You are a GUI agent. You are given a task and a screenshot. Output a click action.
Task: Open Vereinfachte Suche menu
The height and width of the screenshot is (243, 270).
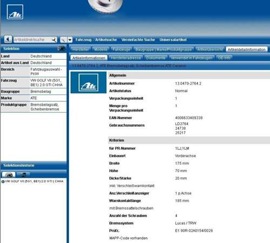coord(138,40)
